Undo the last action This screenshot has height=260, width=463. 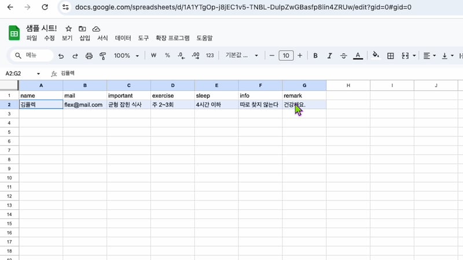[x=61, y=55]
